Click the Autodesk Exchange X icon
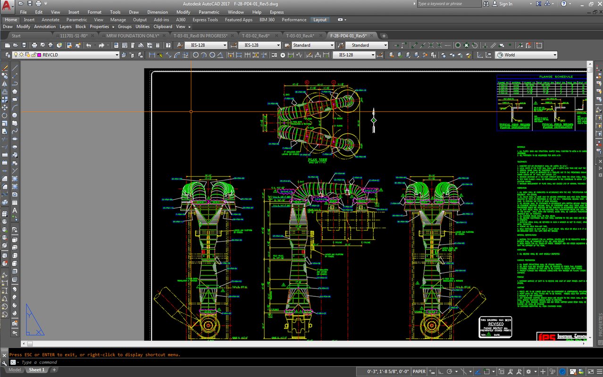 (538, 4)
